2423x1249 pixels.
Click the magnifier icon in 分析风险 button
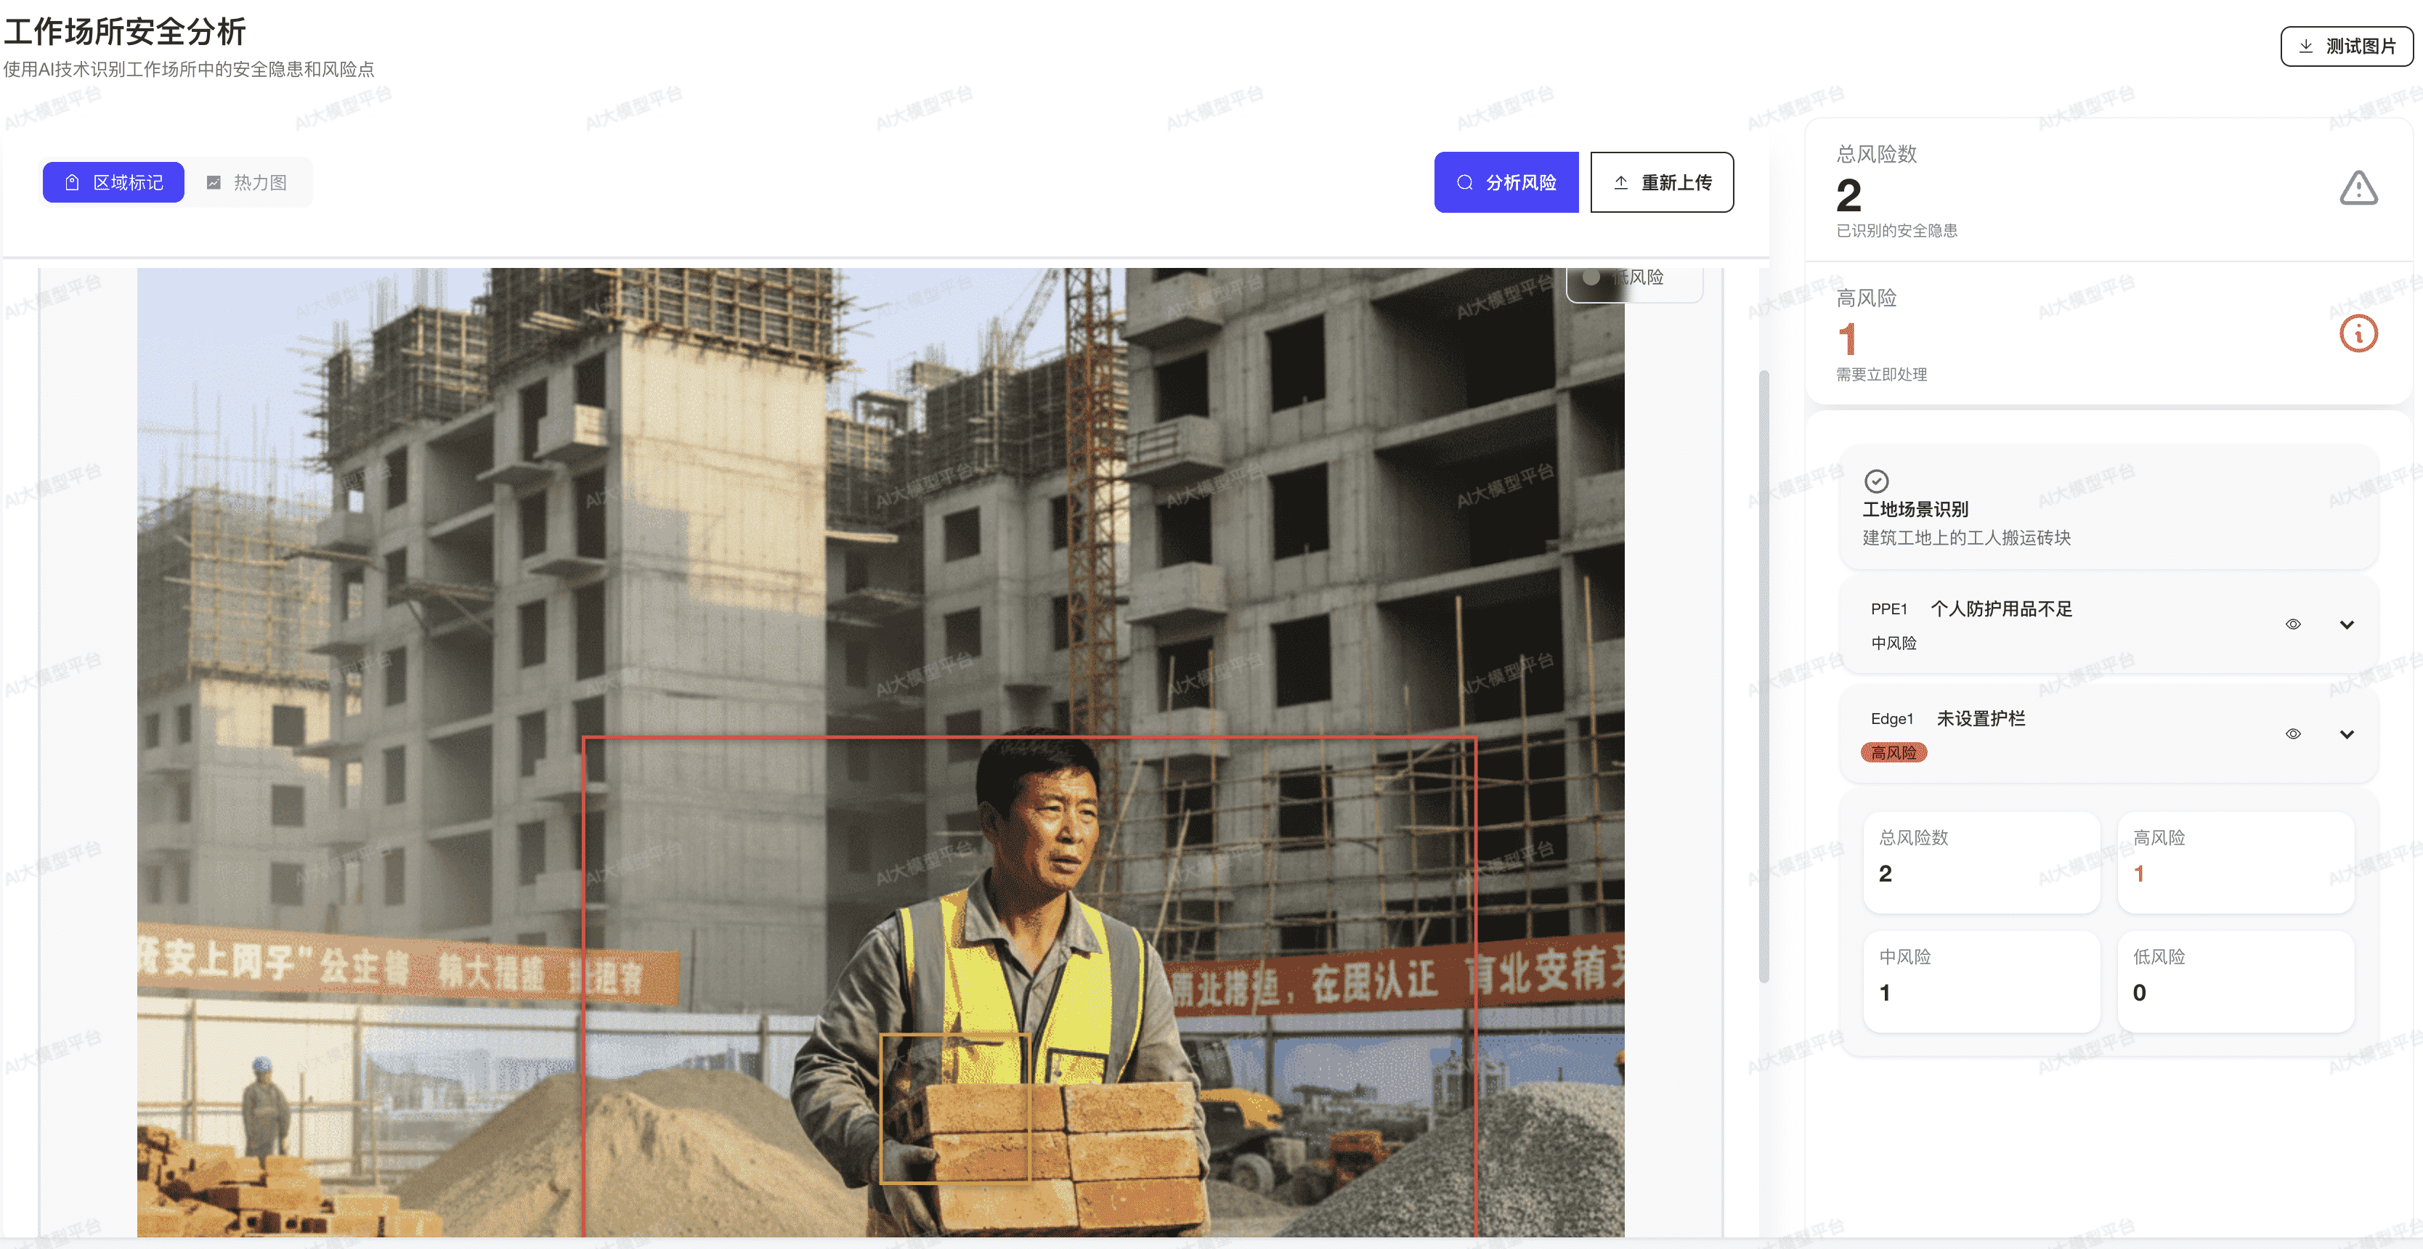pos(1464,182)
